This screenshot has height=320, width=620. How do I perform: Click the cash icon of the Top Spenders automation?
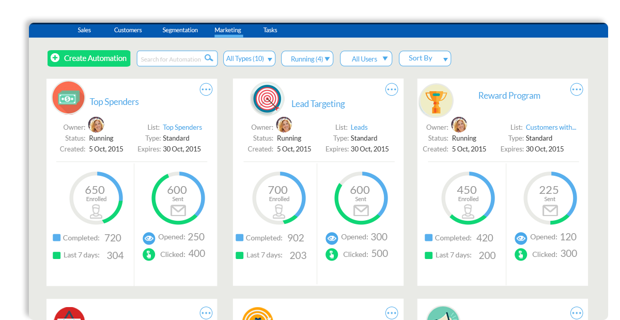(x=69, y=98)
